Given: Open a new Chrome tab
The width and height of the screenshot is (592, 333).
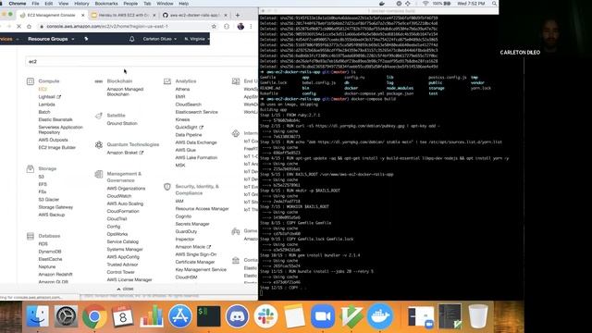Looking at the screenshot, I should tap(238, 15).
